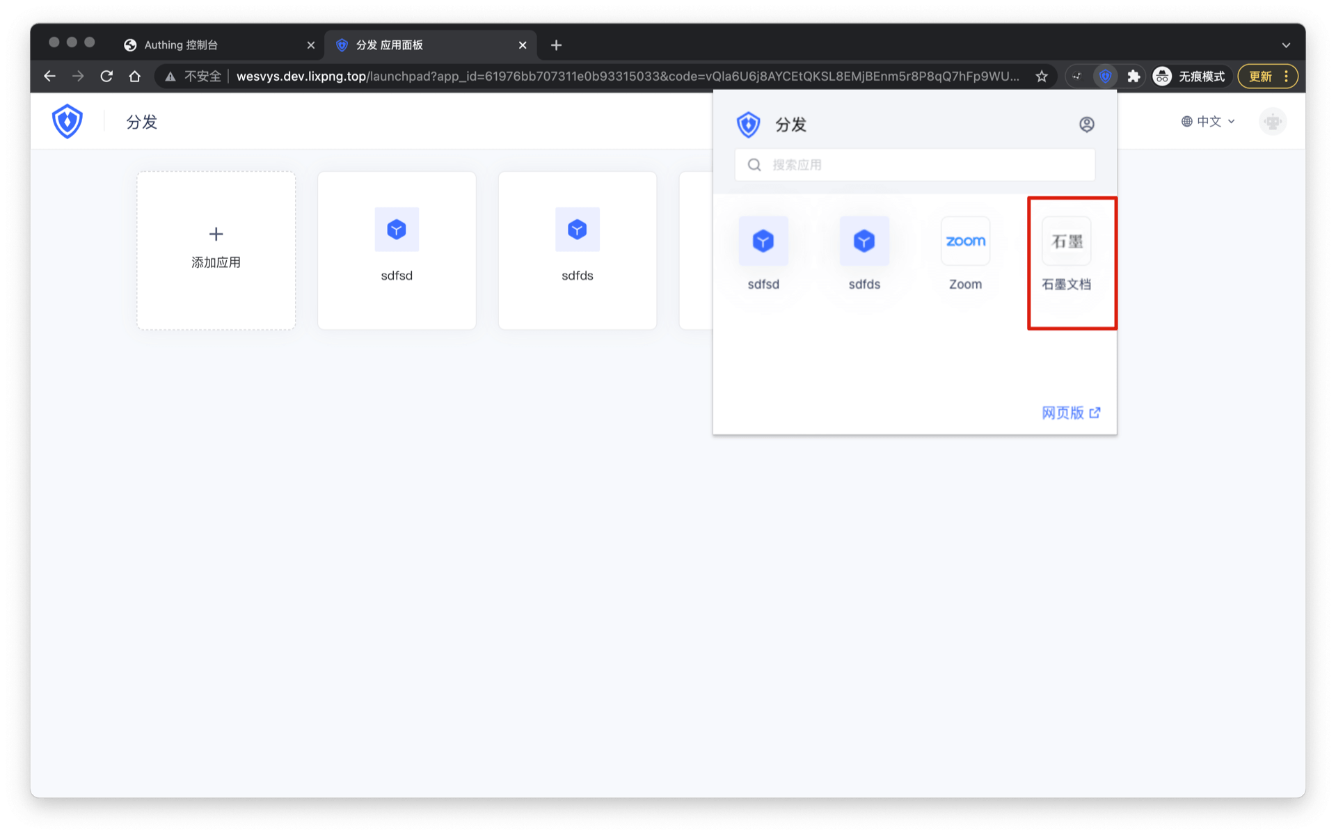Expand the tab search chevron

(x=1286, y=45)
